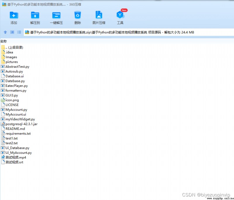Select the icon.png image file icon
The height and width of the screenshot is (200, 234).
(3, 100)
